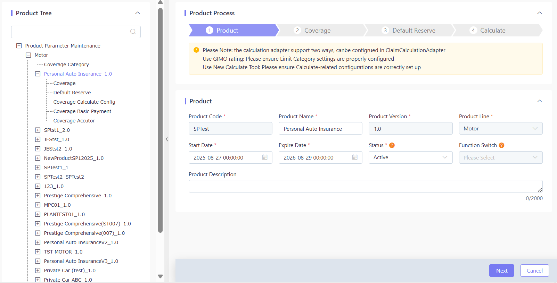Viewport: 557px width, 283px height.
Task: Click the Product Name field
Action: (320, 128)
